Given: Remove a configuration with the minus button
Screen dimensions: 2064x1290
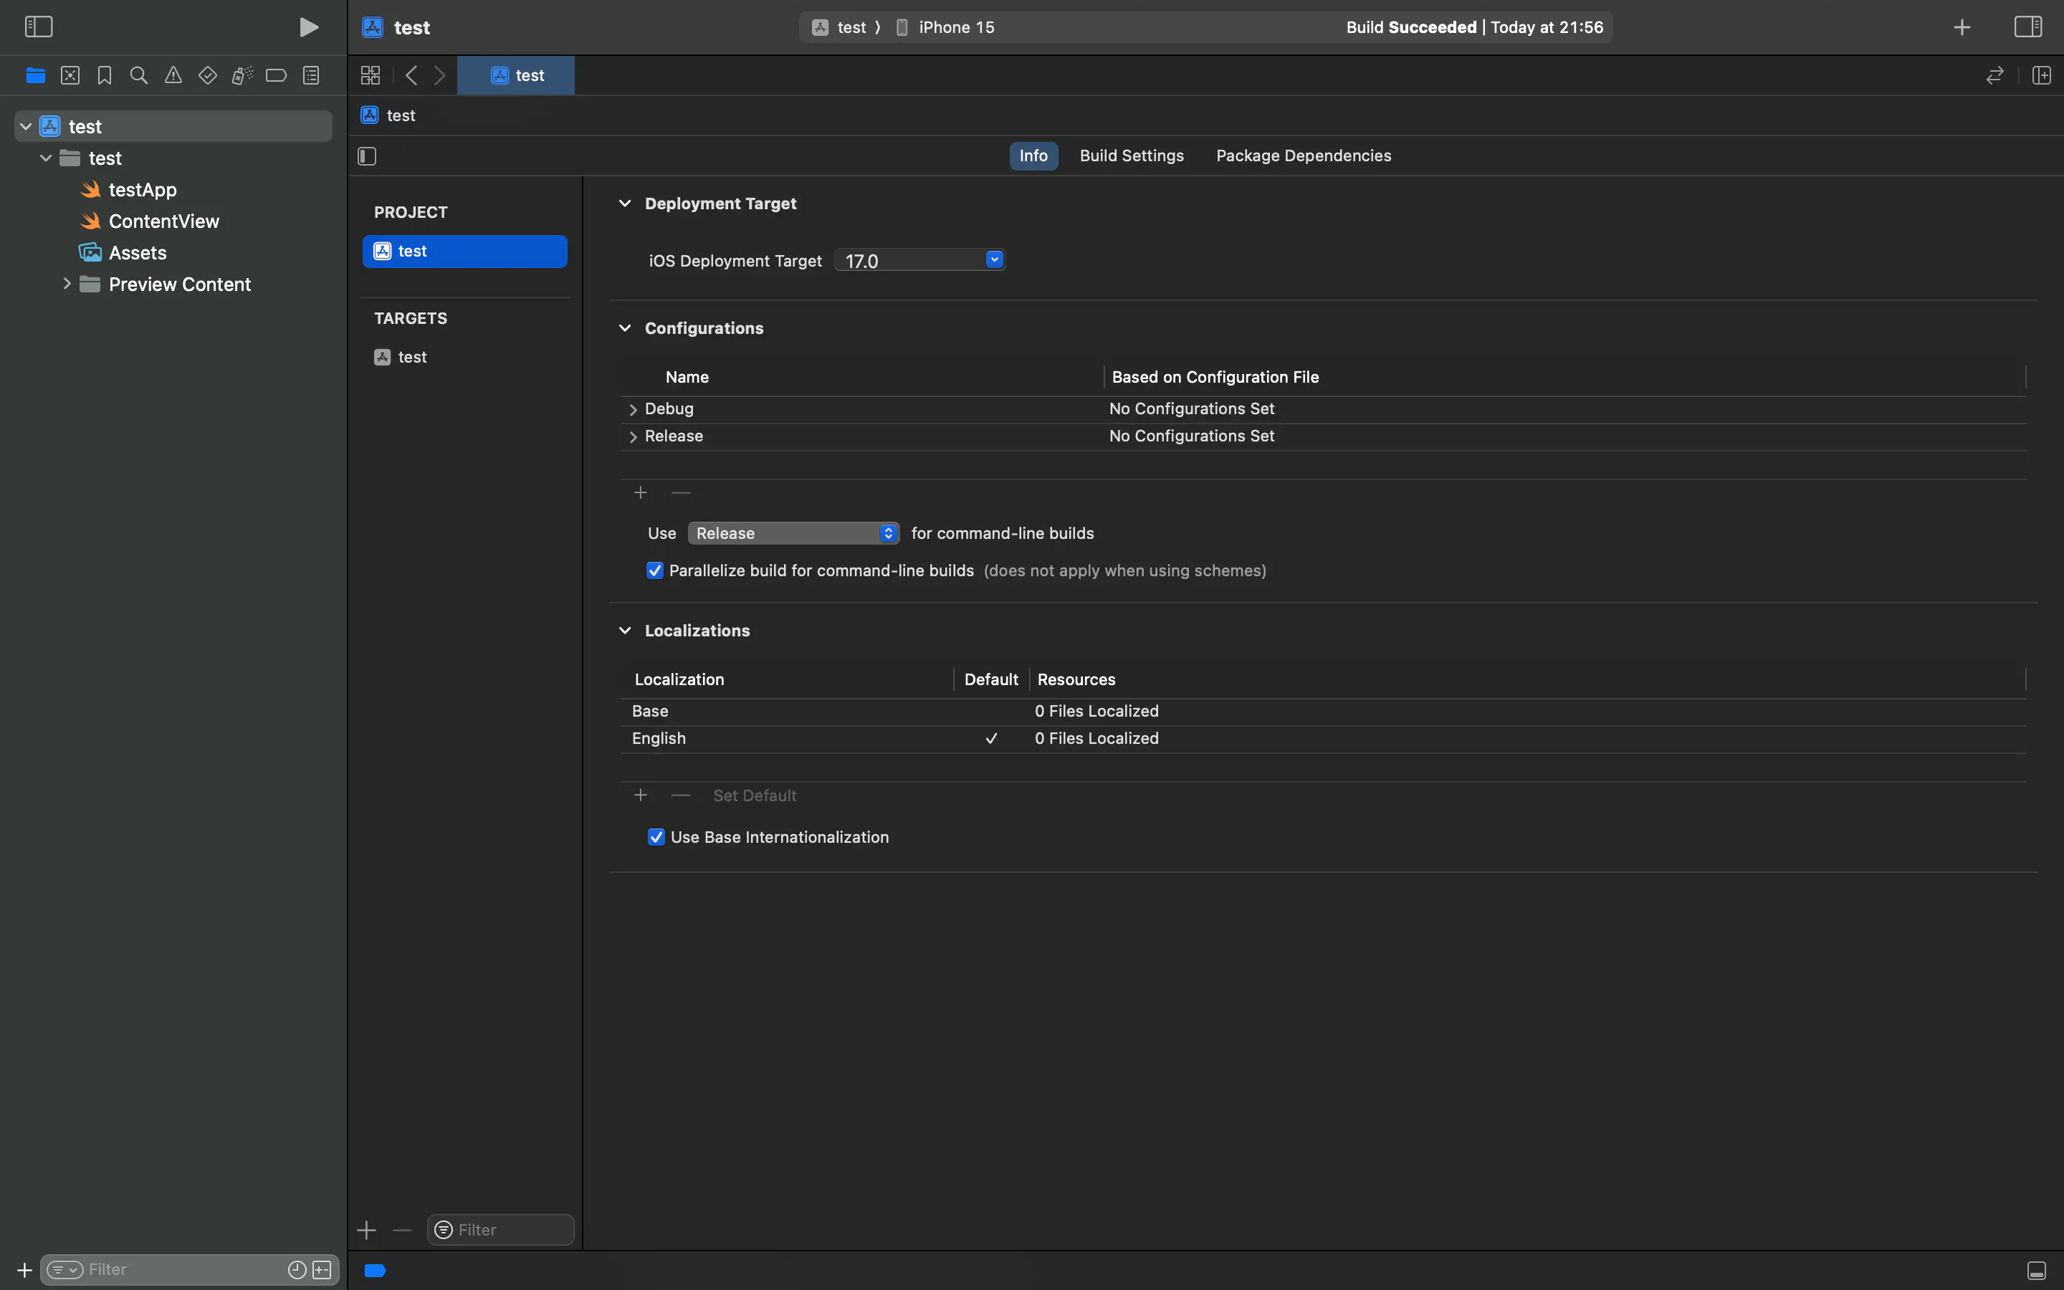Looking at the screenshot, I should [681, 493].
